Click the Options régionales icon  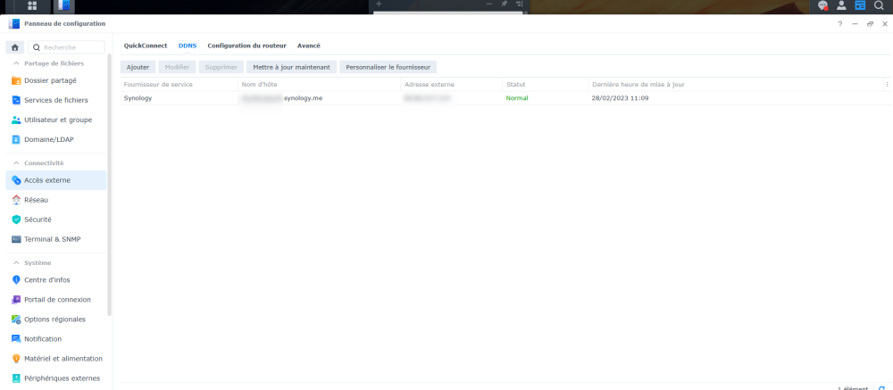[16, 319]
